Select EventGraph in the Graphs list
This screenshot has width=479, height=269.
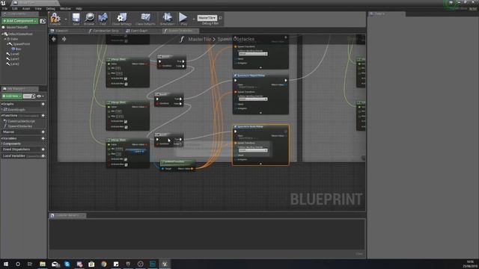pos(16,110)
